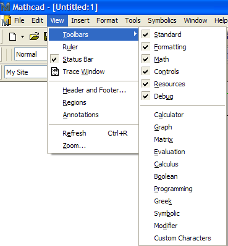Uncheck the Math toolbar
This screenshot has width=228, height=246.
183,59
